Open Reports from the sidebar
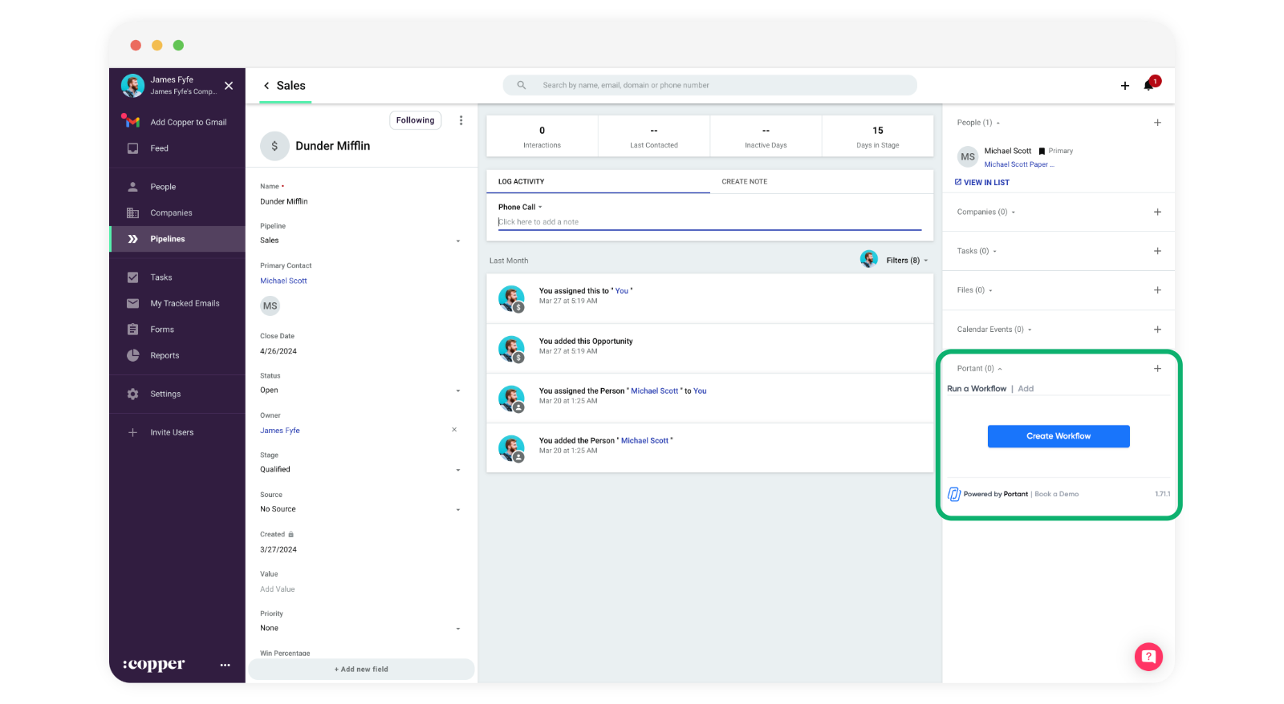This screenshot has height=704, width=1284. [165, 355]
